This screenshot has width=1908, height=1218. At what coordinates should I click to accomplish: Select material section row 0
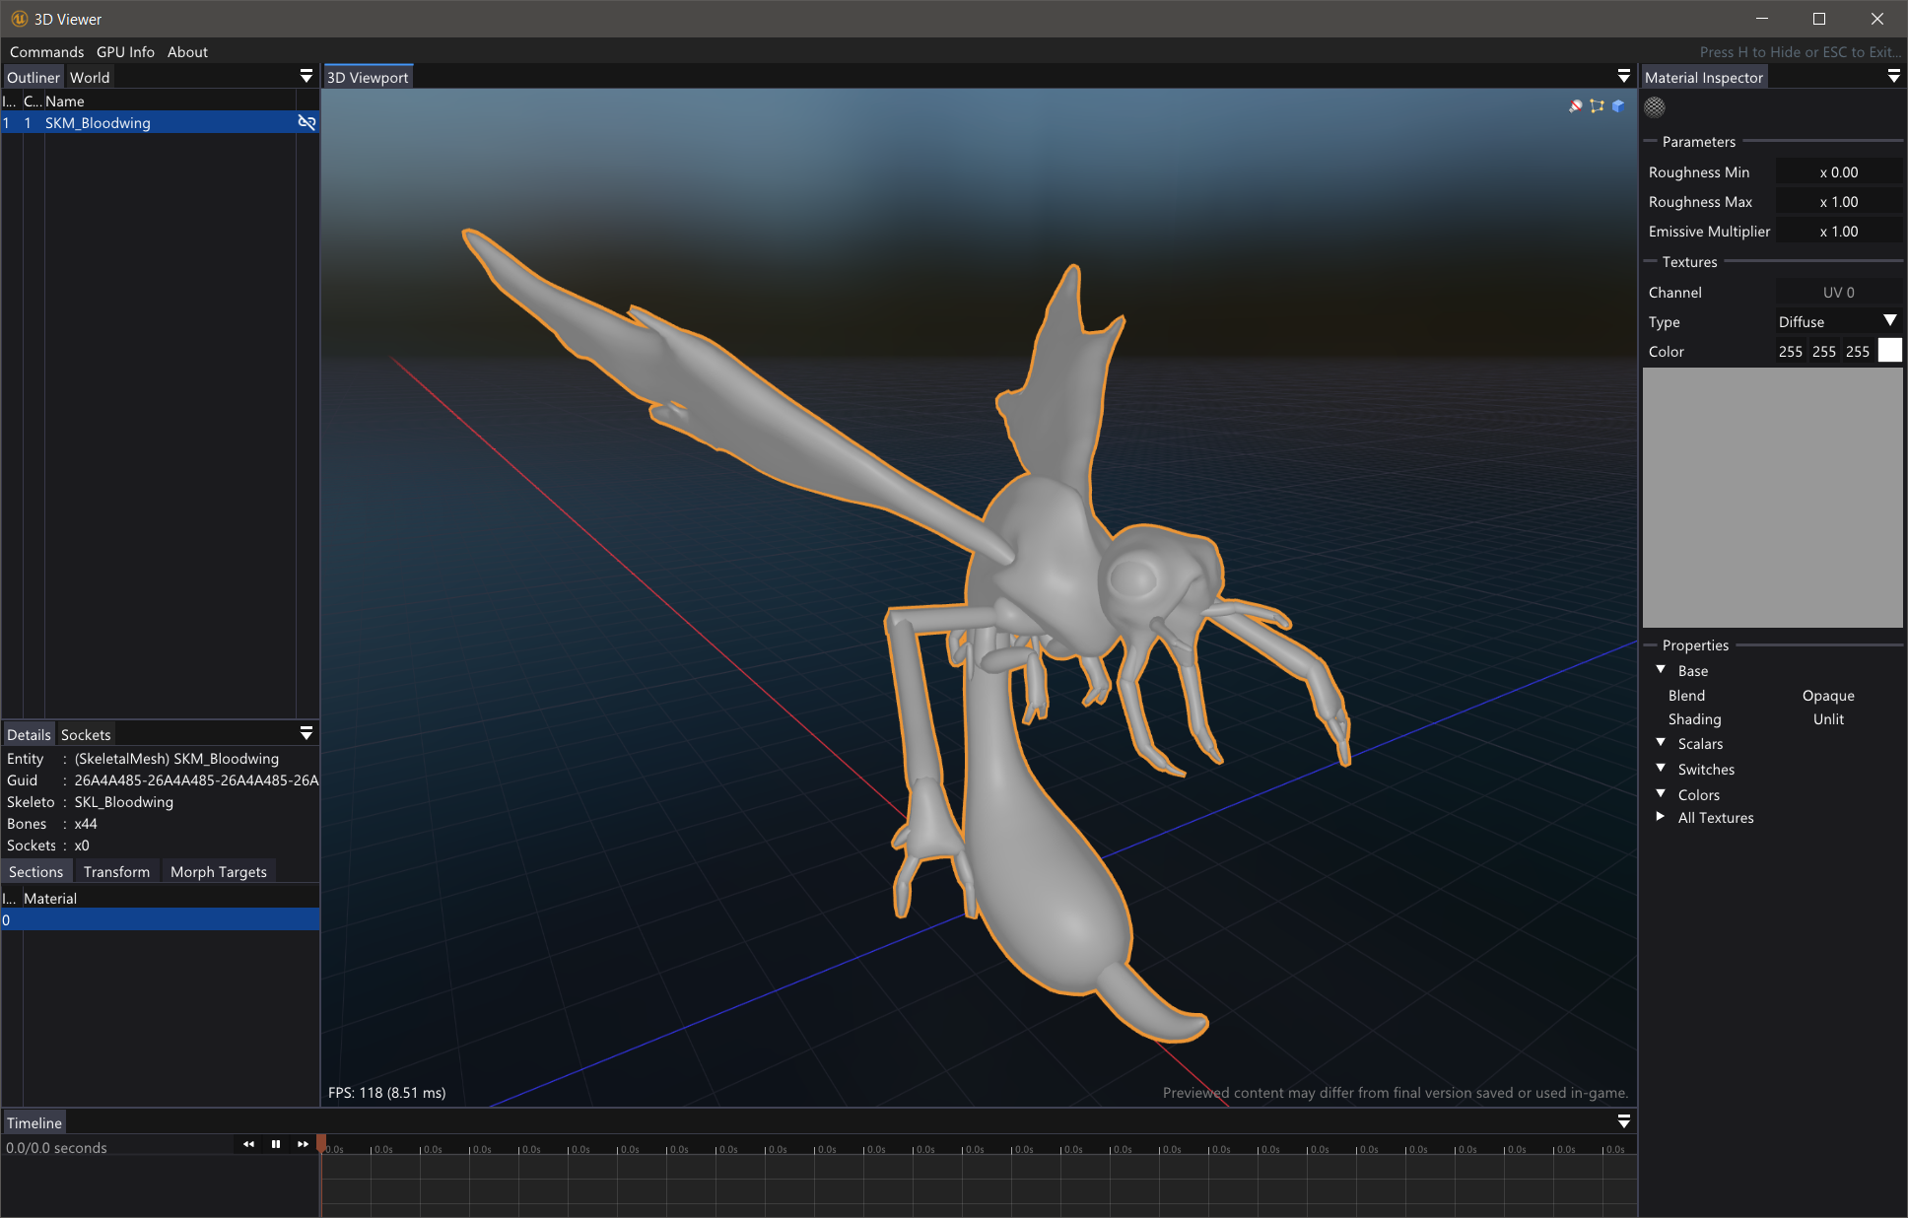(x=160, y=919)
